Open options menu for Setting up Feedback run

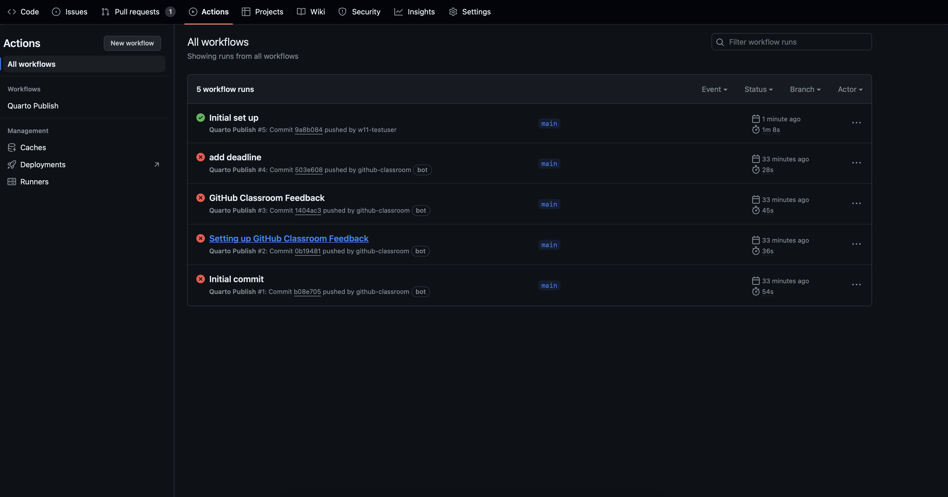pos(856,244)
